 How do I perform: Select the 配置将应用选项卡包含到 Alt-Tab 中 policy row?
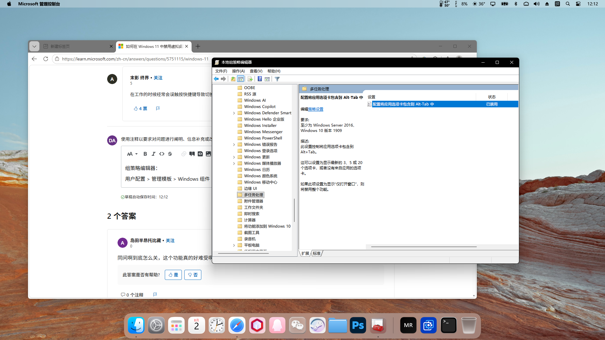click(x=442, y=104)
